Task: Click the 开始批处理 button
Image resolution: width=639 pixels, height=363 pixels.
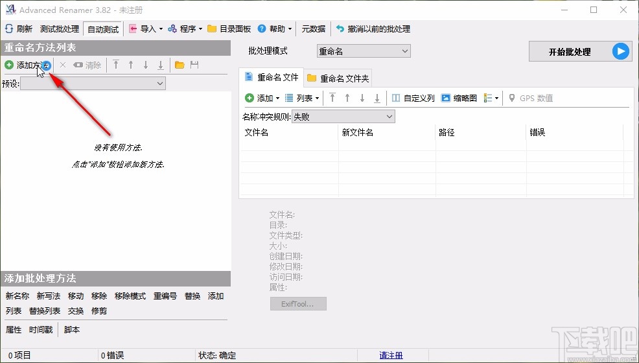Action: [x=580, y=52]
